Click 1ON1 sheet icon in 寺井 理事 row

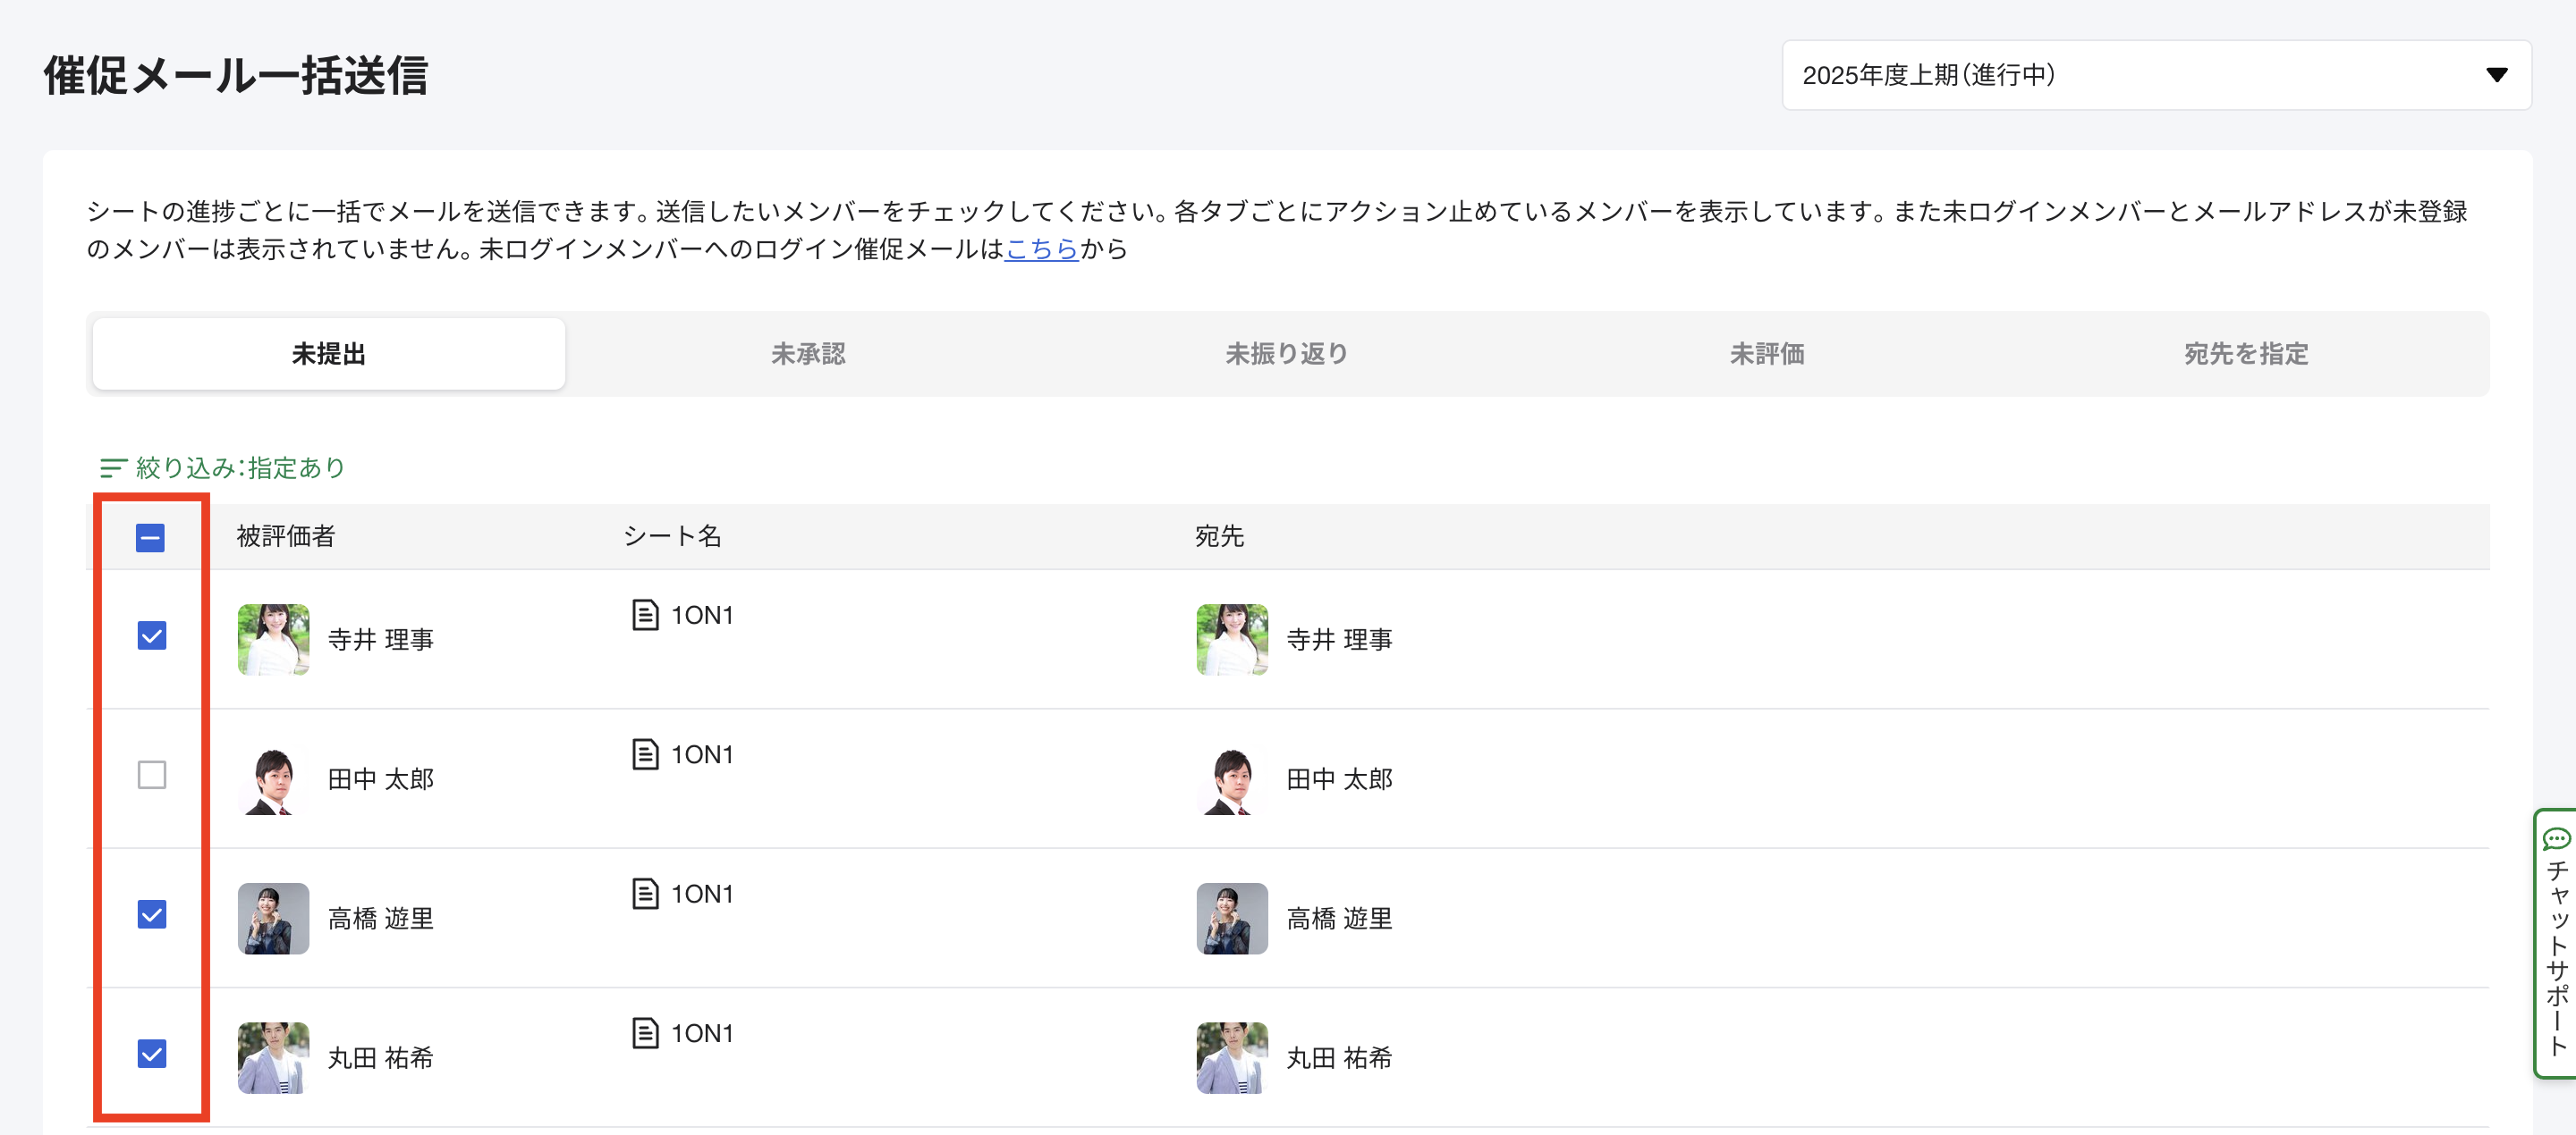point(645,615)
